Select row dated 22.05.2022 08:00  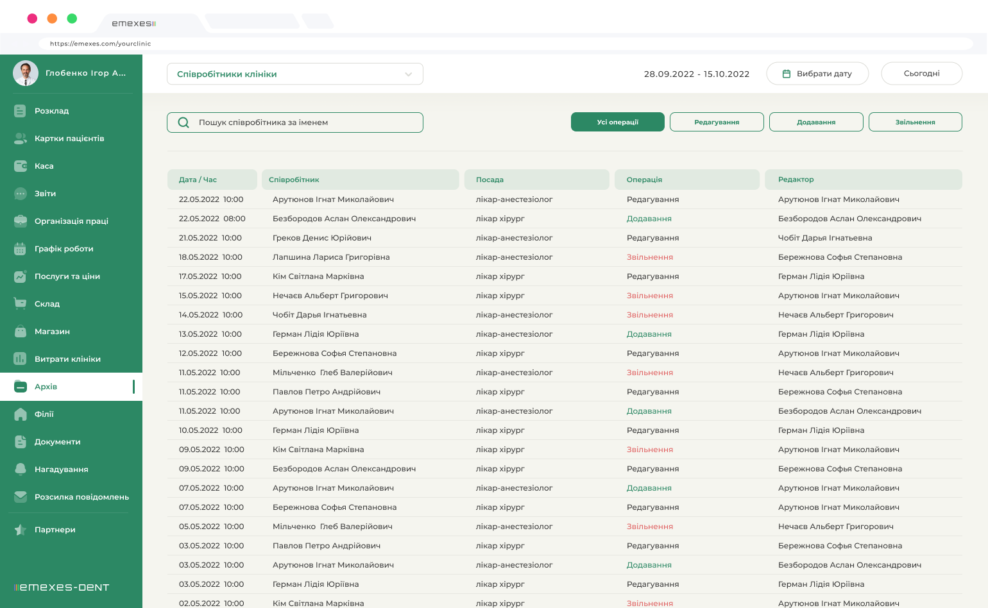point(565,219)
